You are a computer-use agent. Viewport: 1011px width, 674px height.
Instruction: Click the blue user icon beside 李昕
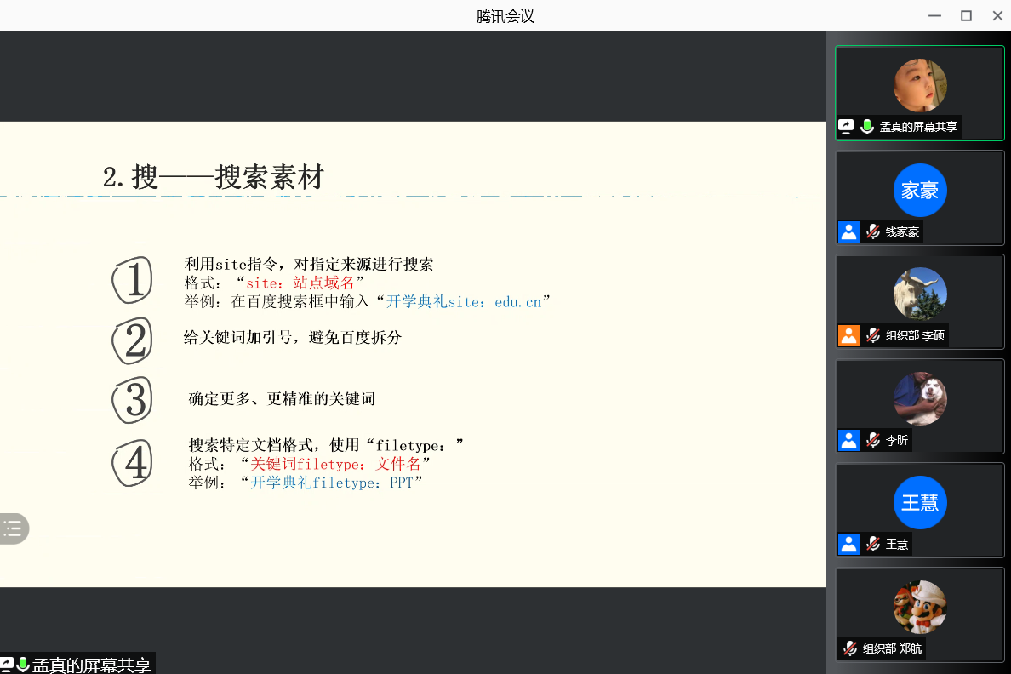tap(848, 440)
